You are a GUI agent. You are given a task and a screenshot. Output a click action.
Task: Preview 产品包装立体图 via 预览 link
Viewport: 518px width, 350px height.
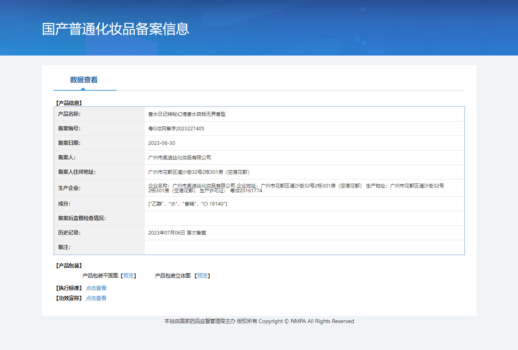[x=202, y=276]
